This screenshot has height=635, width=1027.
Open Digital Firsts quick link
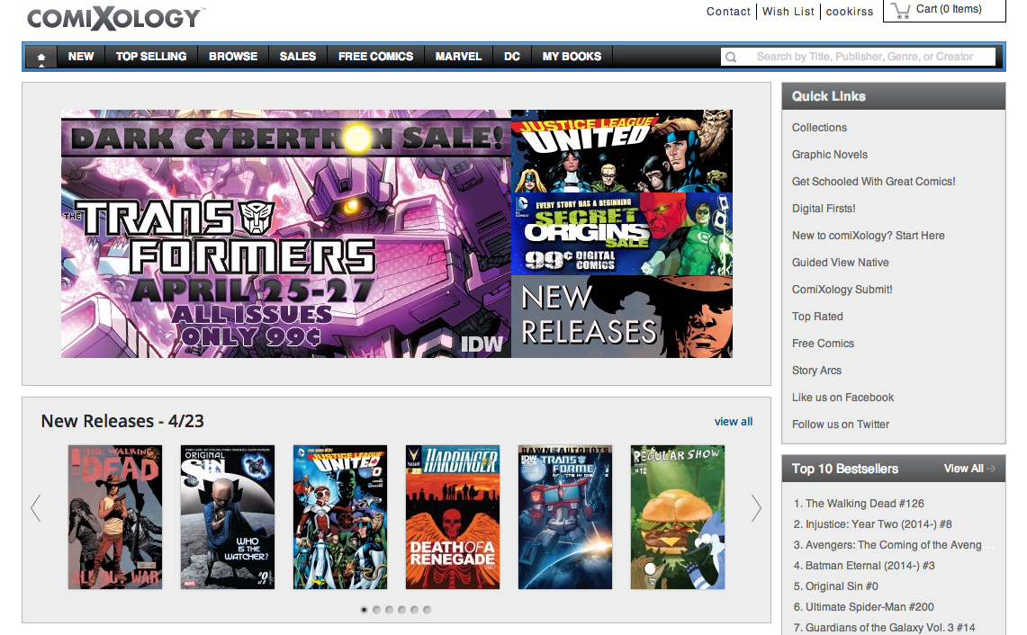click(x=824, y=208)
